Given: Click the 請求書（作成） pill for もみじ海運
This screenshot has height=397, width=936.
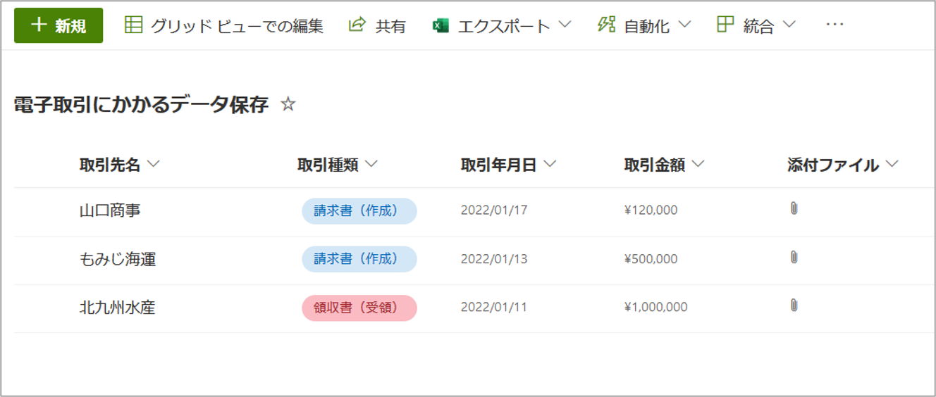Looking at the screenshot, I should pos(359,259).
